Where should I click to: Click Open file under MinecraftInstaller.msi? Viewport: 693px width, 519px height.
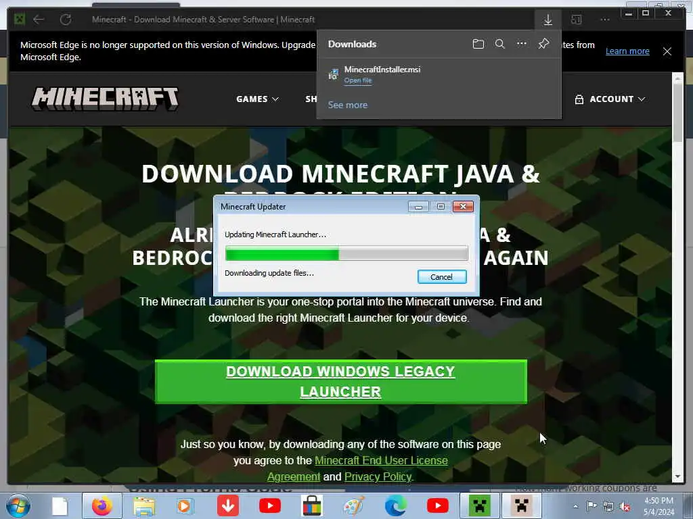(358, 80)
